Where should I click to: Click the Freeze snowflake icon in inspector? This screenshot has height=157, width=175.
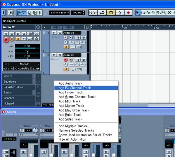click(37, 39)
